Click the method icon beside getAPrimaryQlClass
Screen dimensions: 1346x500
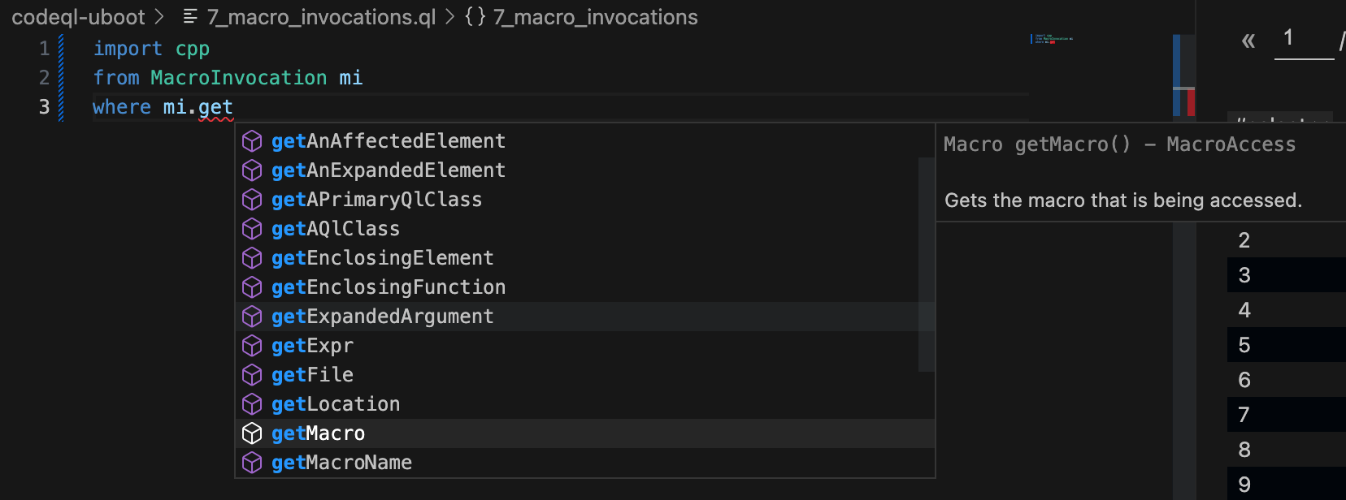[x=252, y=200]
